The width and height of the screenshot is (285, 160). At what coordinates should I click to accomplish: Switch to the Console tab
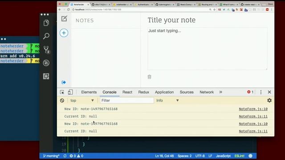(x=110, y=92)
